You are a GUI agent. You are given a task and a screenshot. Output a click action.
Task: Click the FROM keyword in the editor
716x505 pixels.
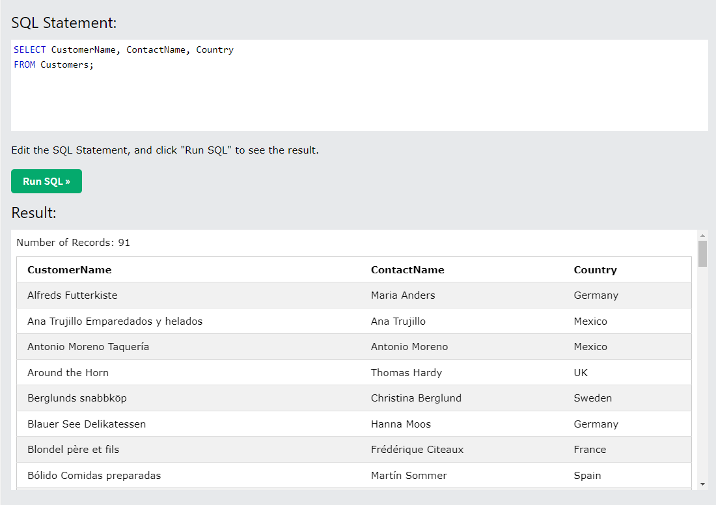(24, 65)
